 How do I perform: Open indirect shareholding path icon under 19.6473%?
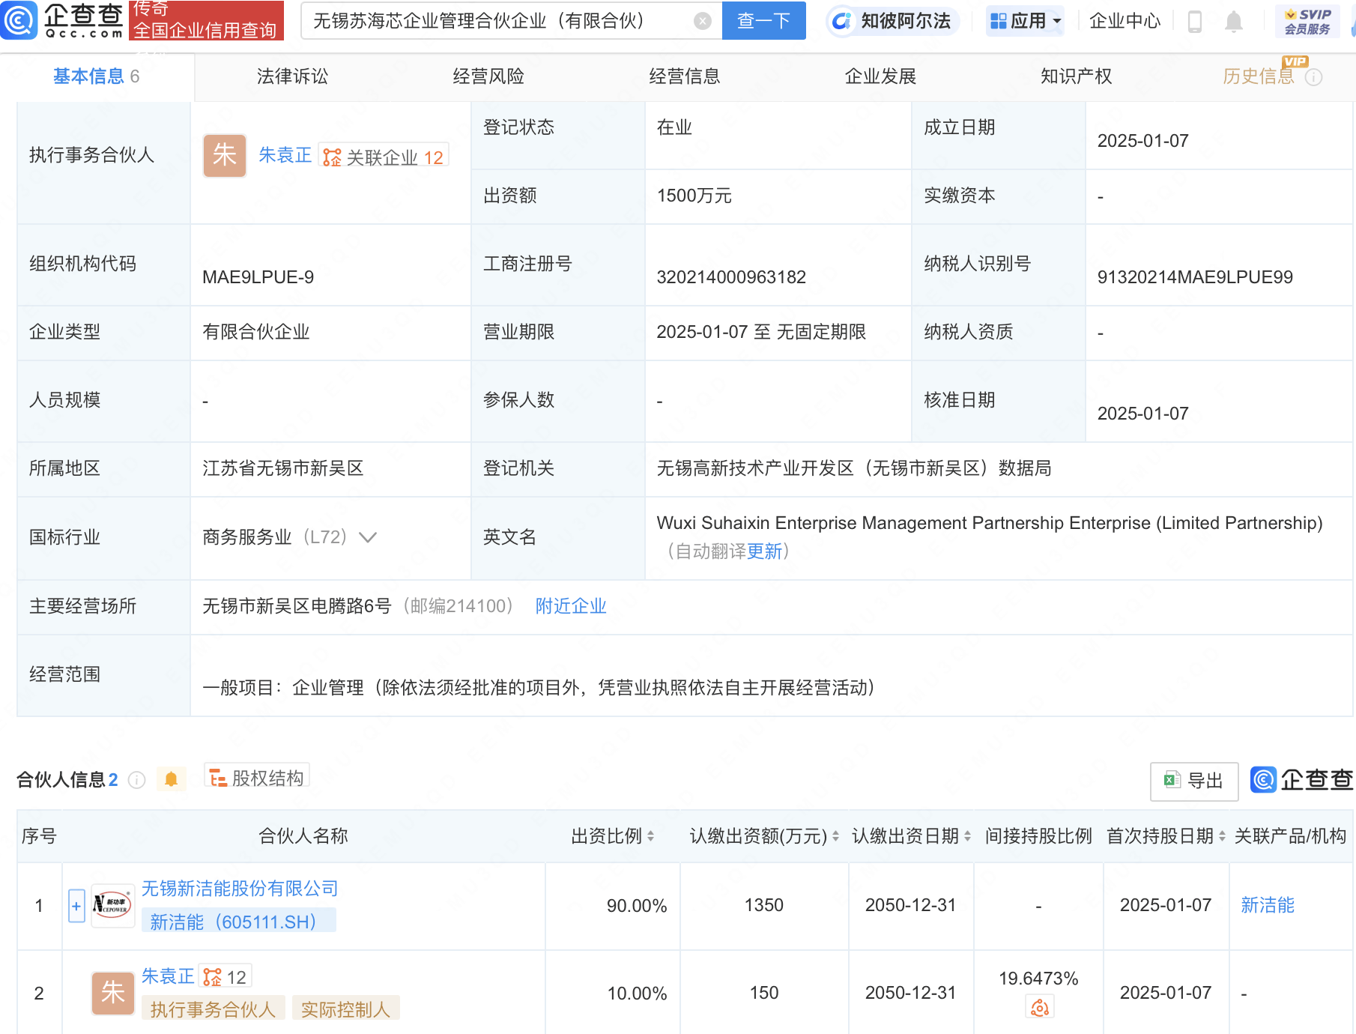1039,1008
